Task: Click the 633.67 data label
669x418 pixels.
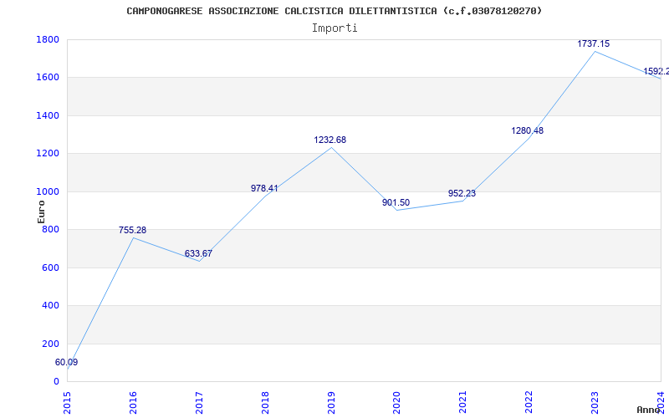Action: tap(198, 254)
